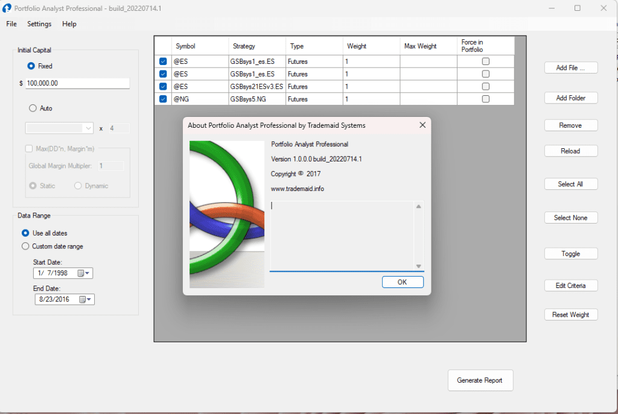
Task: Open the Settings menu
Action: 39,24
